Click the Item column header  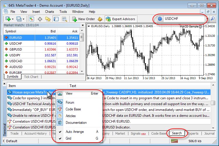coord(37,86)
